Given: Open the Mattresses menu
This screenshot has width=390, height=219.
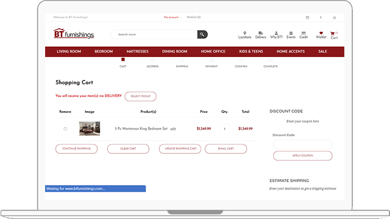Looking at the screenshot, I should 138,52.
